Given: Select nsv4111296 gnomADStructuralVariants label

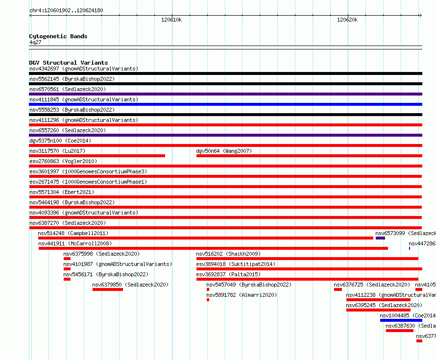Looking at the screenshot, I should click(x=84, y=120).
